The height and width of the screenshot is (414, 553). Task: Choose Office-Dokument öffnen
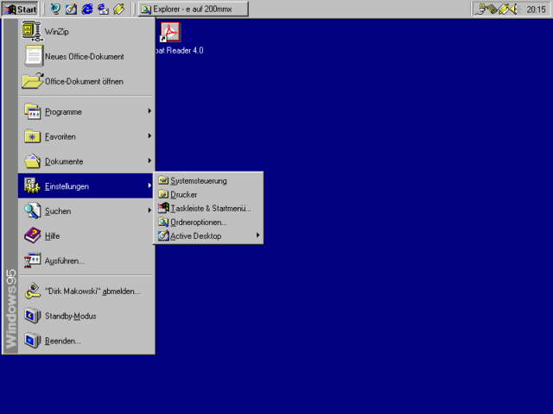pos(86,81)
